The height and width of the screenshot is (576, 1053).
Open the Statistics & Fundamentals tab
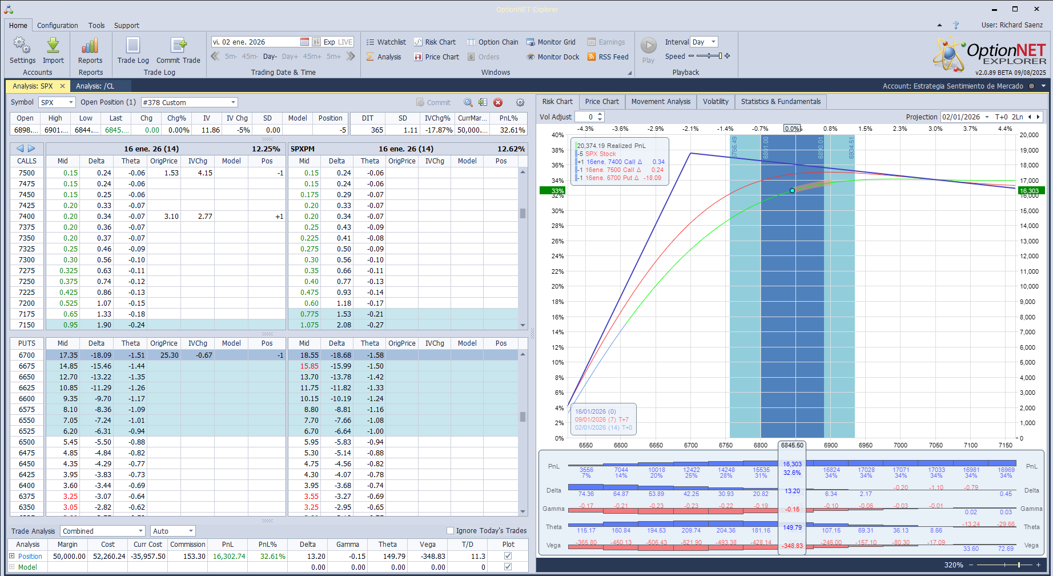coord(781,102)
